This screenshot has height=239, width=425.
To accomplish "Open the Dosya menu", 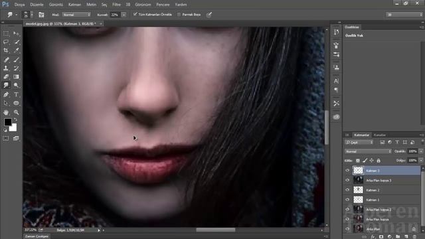I will coord(19,5).
